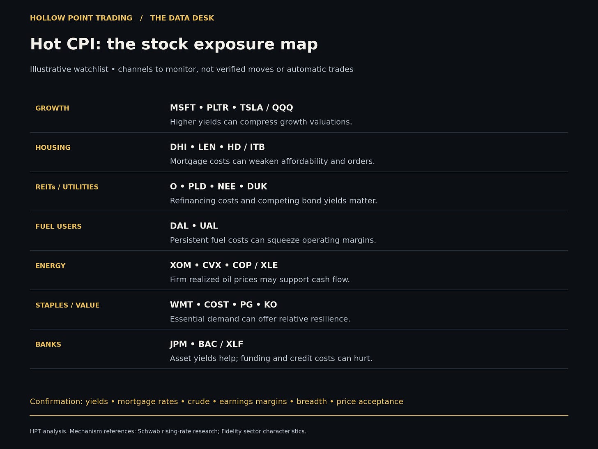Click the 'Confirmation: yields • mortgage rates' line
This screenshot has width=598, height=449.
216,402
